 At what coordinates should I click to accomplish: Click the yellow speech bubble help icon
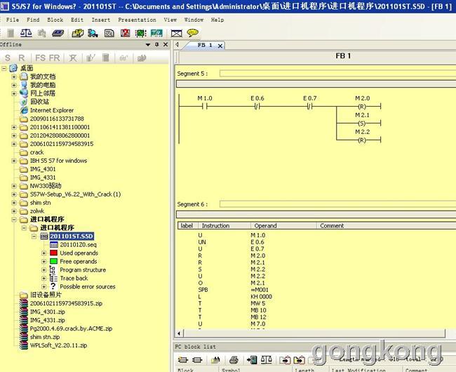coord(192,33)
